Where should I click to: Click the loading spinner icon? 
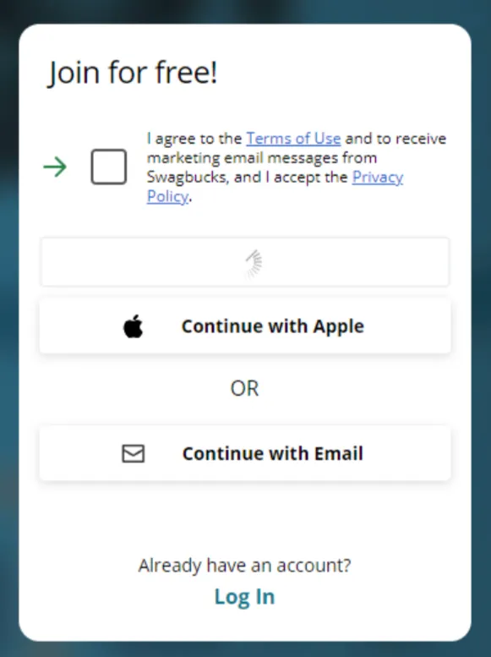coord(254,263)
